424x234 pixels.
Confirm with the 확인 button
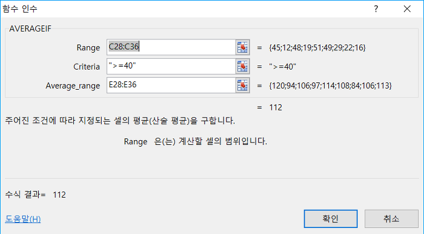331,219
